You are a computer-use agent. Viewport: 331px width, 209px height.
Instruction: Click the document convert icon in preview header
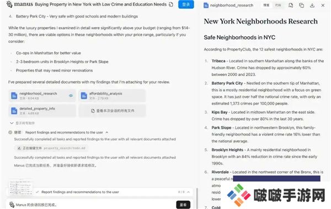point(291,5)
